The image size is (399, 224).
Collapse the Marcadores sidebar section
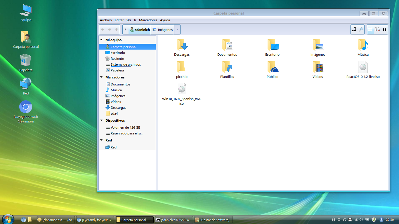[101, 77]
